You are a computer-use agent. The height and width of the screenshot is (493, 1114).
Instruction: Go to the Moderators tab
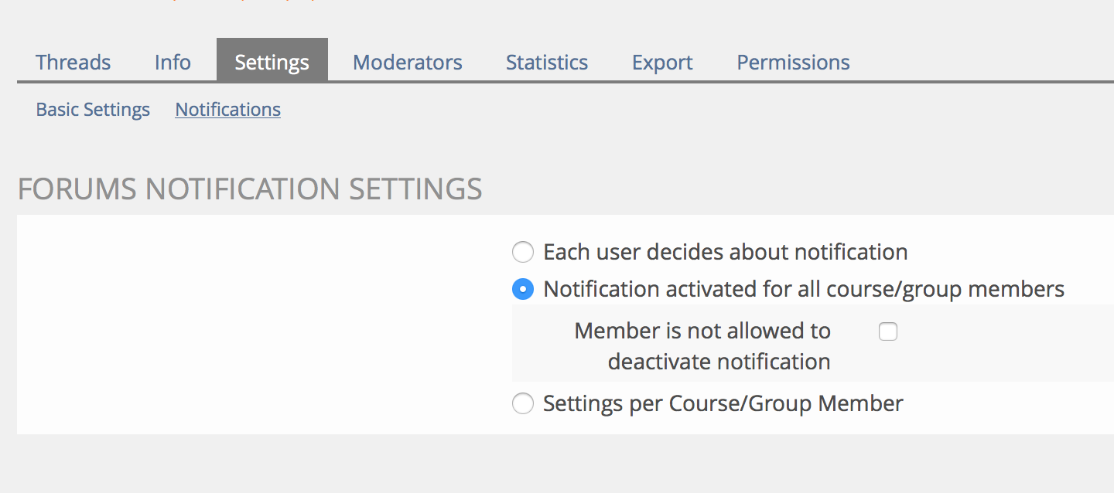pos(407,62)
